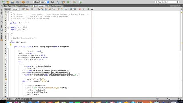Start macro recording with red button
Screen dimensions: 183x103
80,9
